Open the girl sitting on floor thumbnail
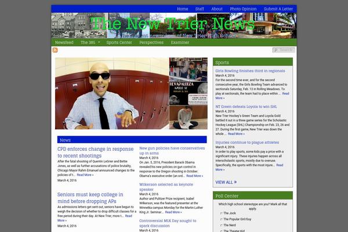This screenshot has width=348, height=232. 188,117
